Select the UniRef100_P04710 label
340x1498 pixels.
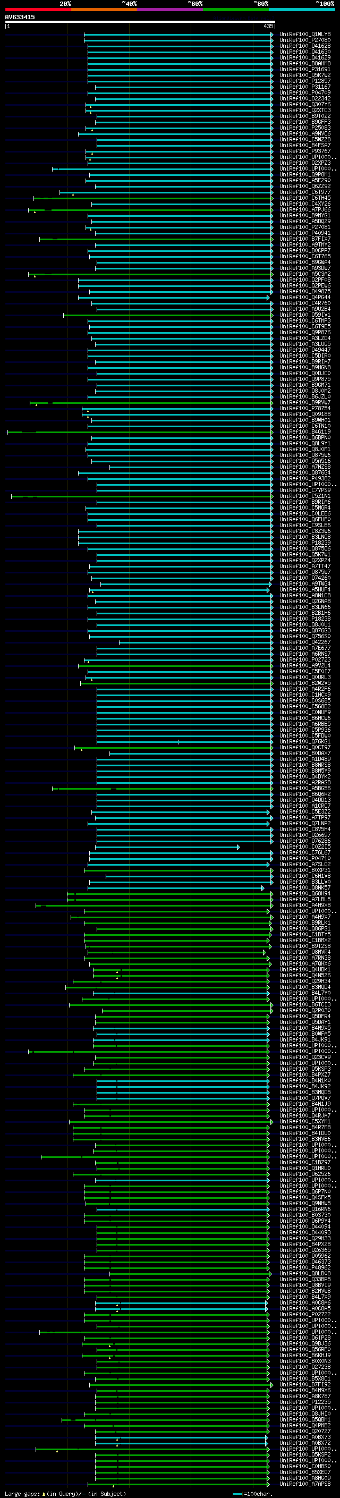[305, 859]
